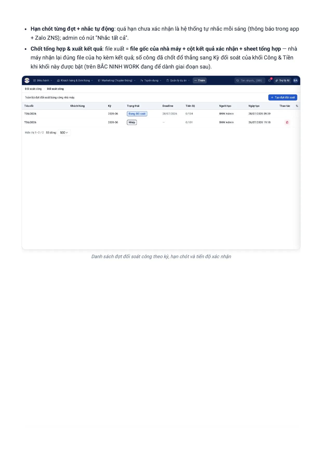Click the bold current-page Đối soát công breadcrumb
The height and width of the screenshot is (455, 322).
pyautogui.click(x=55, y=89)
